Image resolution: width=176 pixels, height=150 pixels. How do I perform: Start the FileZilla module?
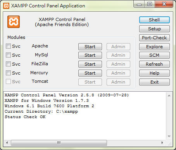[x=90, y=64]
